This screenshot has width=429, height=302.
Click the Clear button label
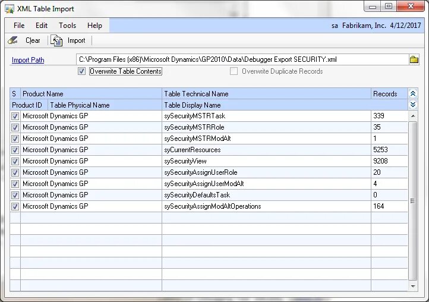pyautogui.click(x=33, y=40)
